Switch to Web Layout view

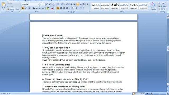pos(139,94)
